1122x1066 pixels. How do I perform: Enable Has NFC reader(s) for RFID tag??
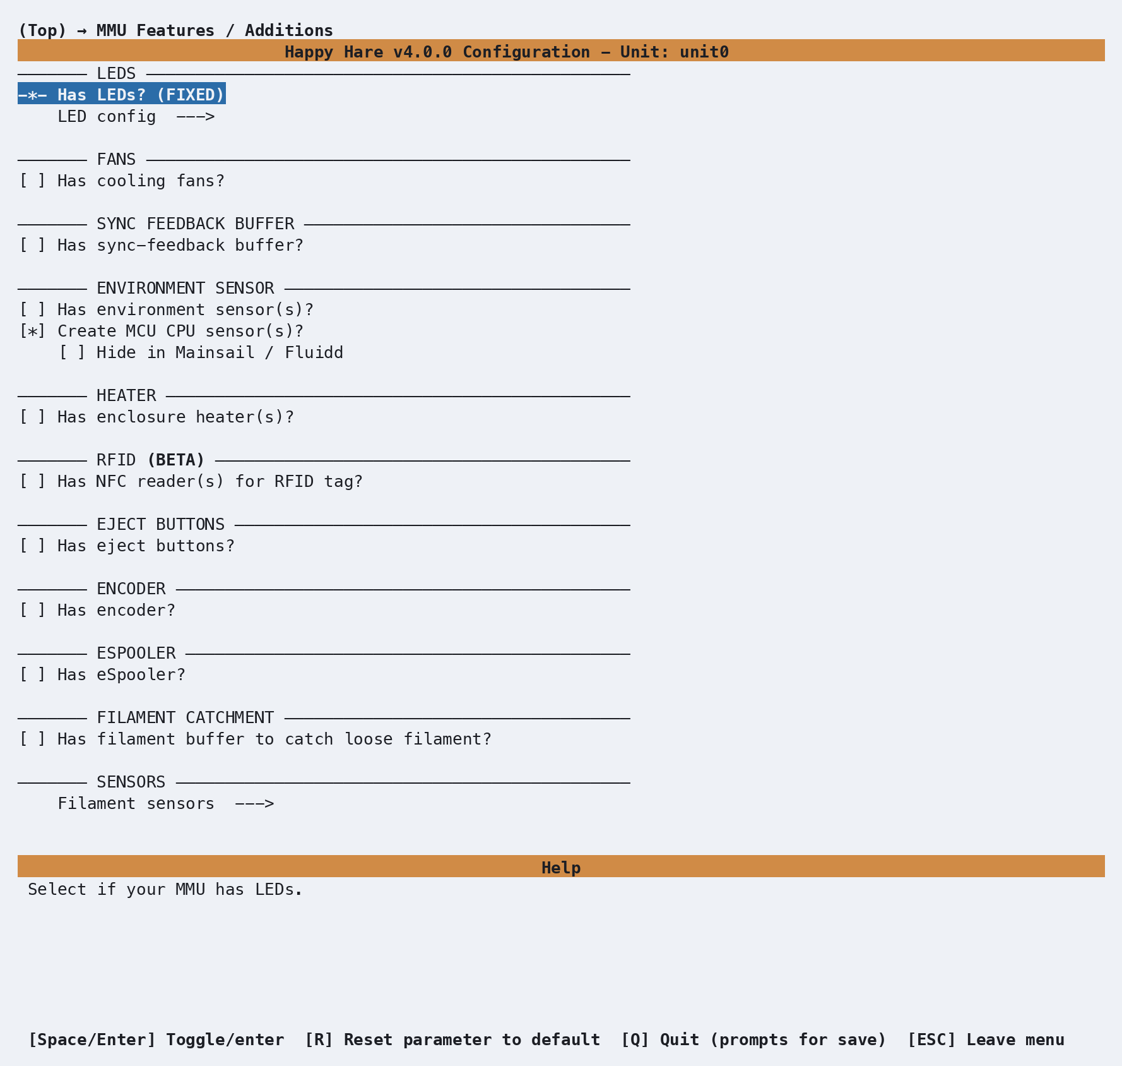pyautogui.click(x=191, y=481)
